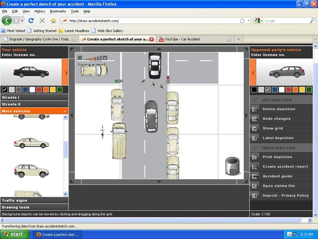Screen dimensions: 318x239
Task: Collapse the More vehicles section
Action: pyautogui.click(x=34, y=111)
